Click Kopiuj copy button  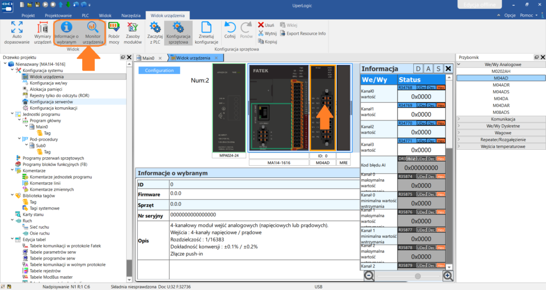[x=268, y=42]
